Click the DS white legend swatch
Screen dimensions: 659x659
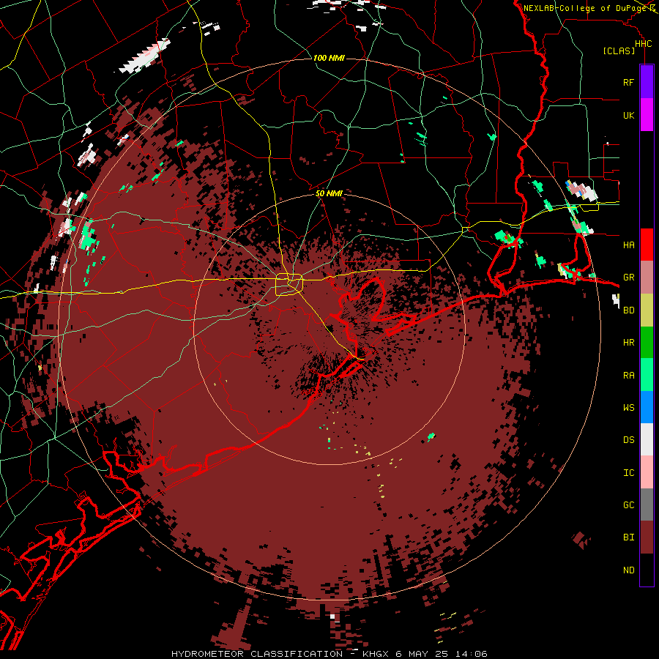pyautogui.click(x=647, y=439)
